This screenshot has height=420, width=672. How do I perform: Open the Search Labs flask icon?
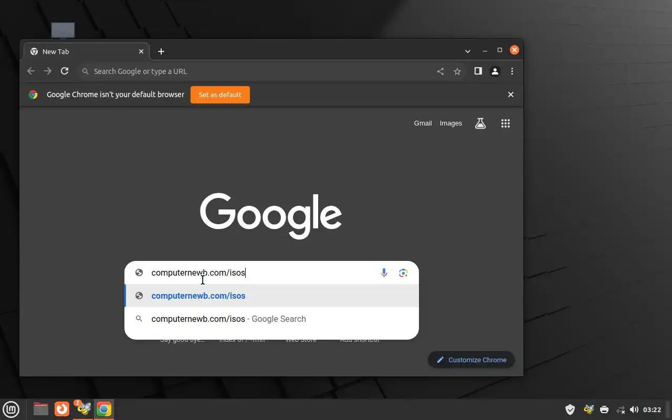click(x=480, y=123)
